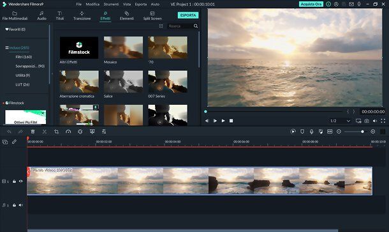Screen dimensions: 389x232
Task: Switch to the Titoli tab
Action: 60,16
